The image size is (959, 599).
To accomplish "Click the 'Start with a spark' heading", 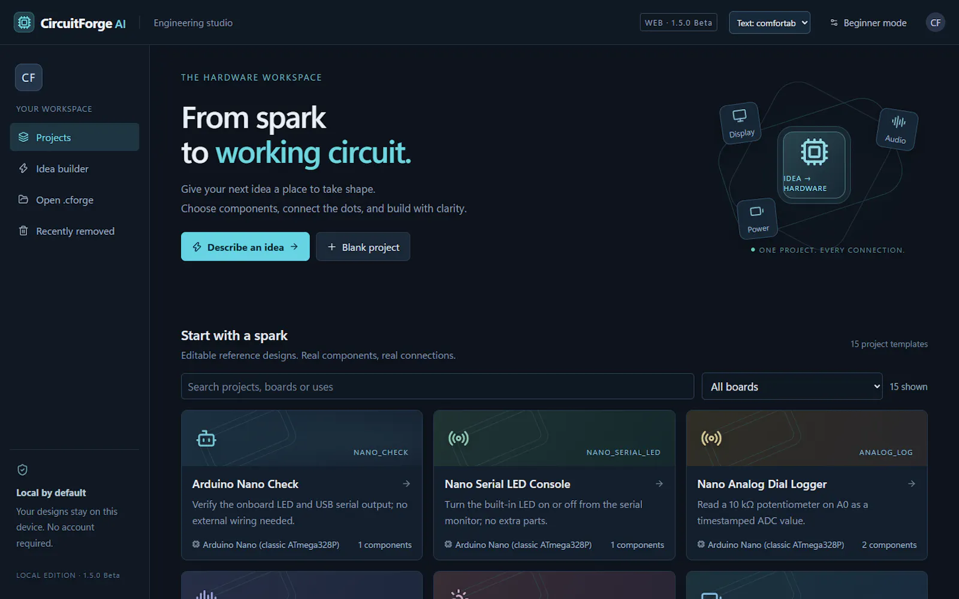I will (234, 335).
